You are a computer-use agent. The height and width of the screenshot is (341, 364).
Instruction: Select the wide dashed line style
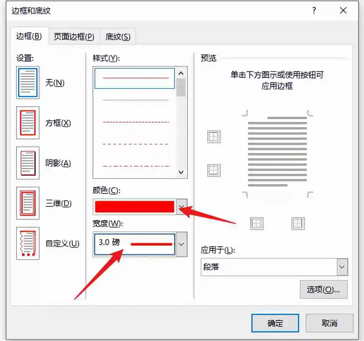click(136, 144)
